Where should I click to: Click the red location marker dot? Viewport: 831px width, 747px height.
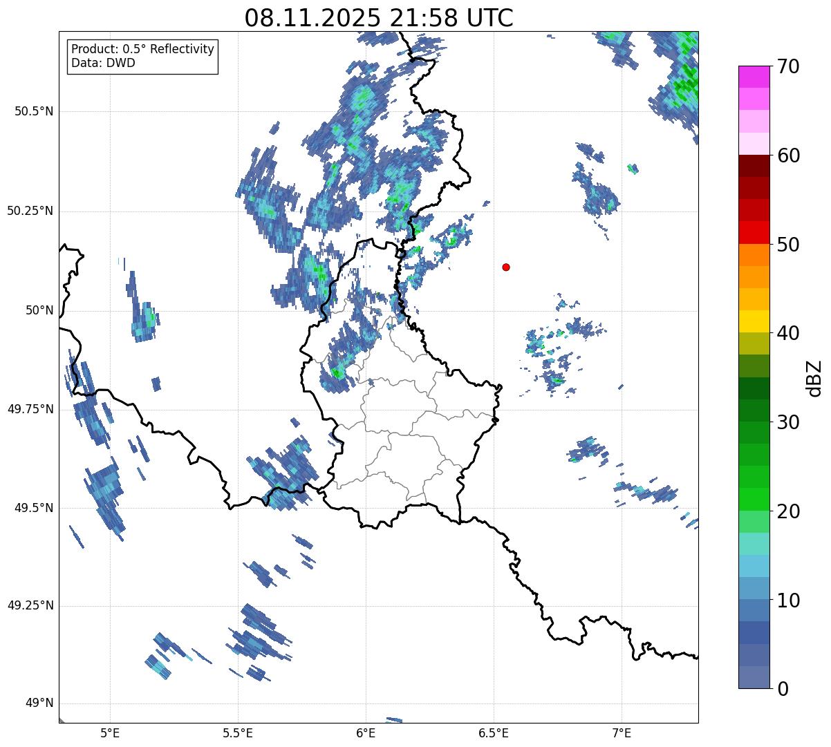pos(506,267)
